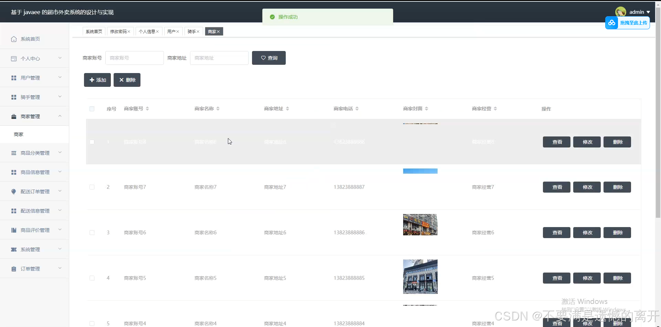Click the 商家管理 briefcase icon
661x327 pixels.
tap(14, 116)
